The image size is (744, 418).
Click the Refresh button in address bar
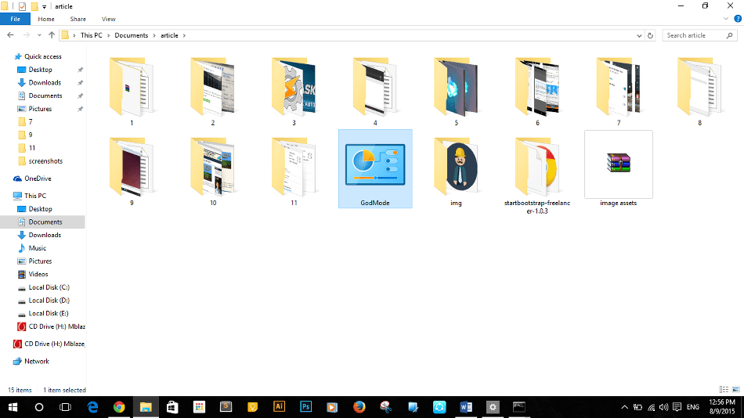[651, 35]
